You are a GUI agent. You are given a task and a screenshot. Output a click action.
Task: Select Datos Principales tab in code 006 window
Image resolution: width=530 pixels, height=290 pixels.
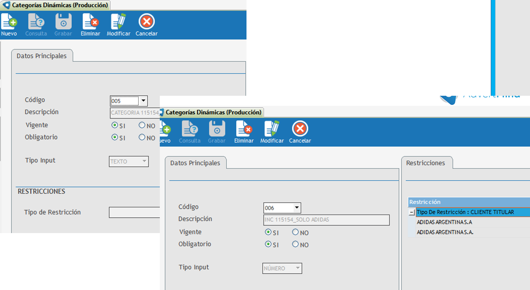coord(195,163)
